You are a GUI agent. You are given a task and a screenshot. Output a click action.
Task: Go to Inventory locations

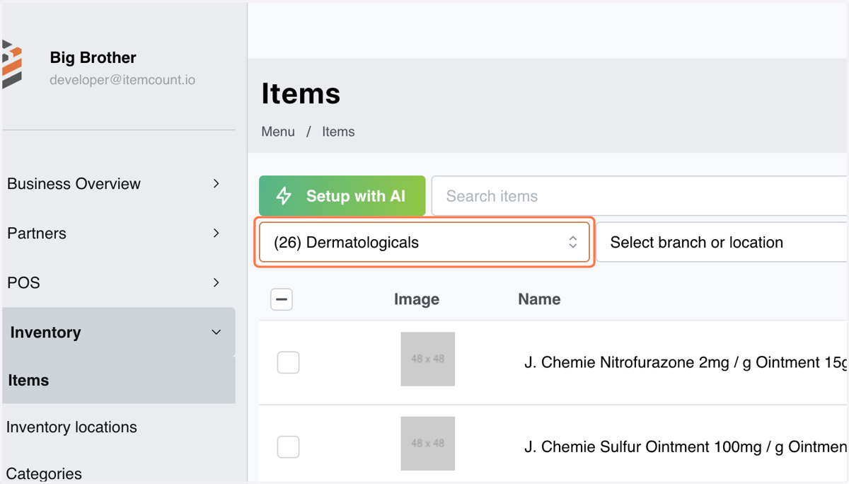71,427
